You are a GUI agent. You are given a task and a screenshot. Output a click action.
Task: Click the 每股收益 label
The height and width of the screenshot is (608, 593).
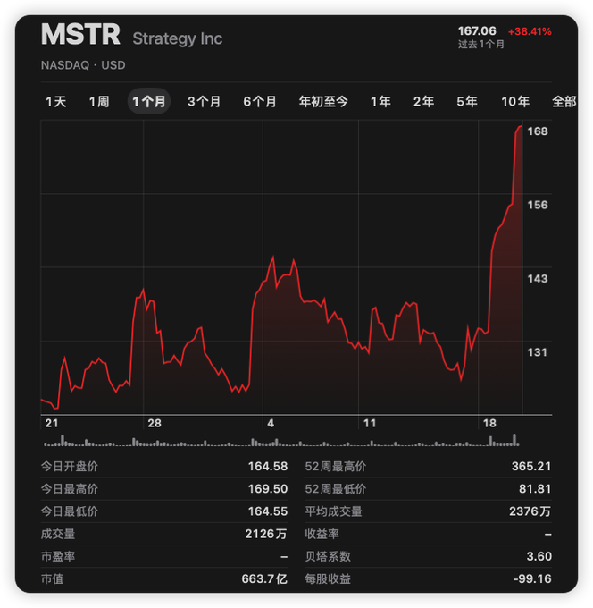click(328, 578)
